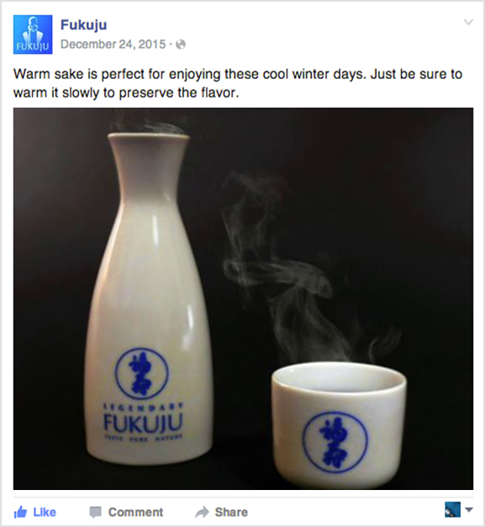This screenshot has height=527, width=485.
Task: Click the Share arrow icon
Action: click(202, 513)
